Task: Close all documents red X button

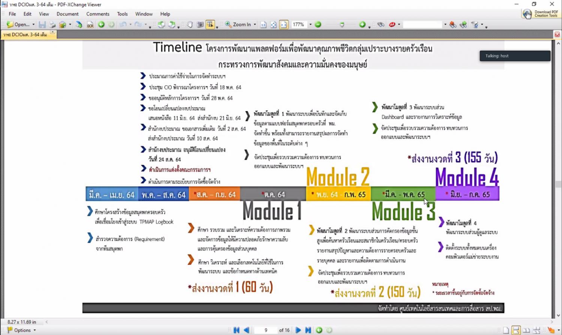Action: click(557, 34)
